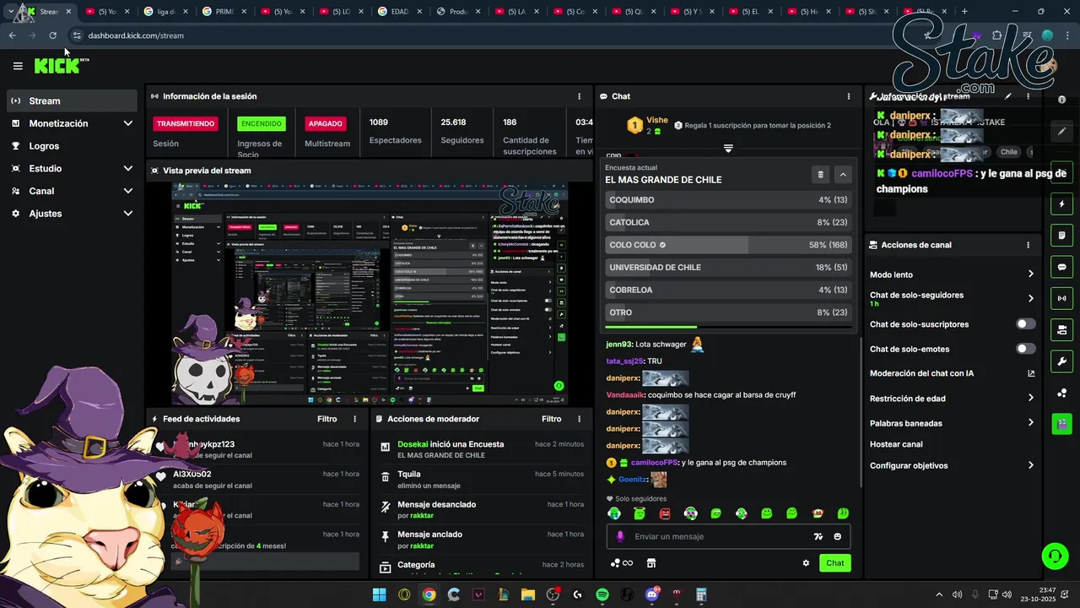Delete the current poll with trash icon
The width and height of the screenshot is (1080, 608).
click(820, 175)
